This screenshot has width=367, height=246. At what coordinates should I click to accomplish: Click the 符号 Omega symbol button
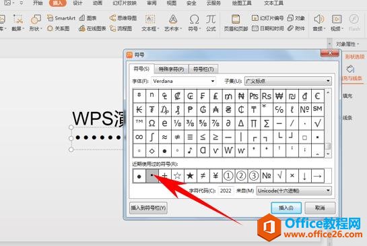tap(194, 23)
